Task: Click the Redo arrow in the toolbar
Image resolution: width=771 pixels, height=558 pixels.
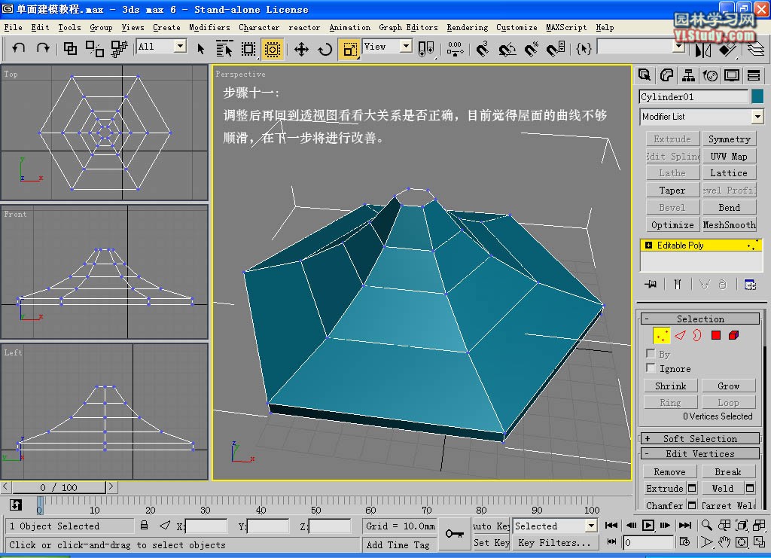Action: [43, 48]
